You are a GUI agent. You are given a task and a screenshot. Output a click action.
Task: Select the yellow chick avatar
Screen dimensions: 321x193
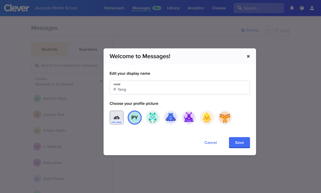207,117
